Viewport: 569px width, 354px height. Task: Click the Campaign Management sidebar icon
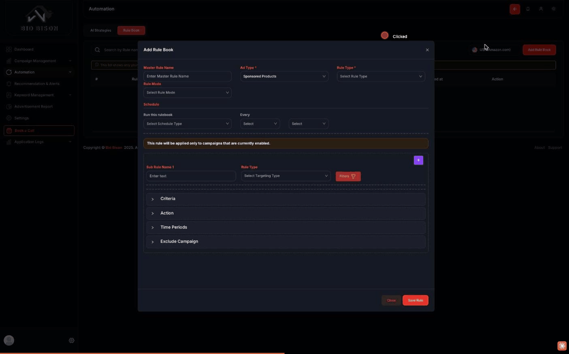9,61
